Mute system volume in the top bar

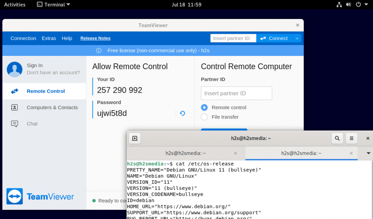pos(349,4)
